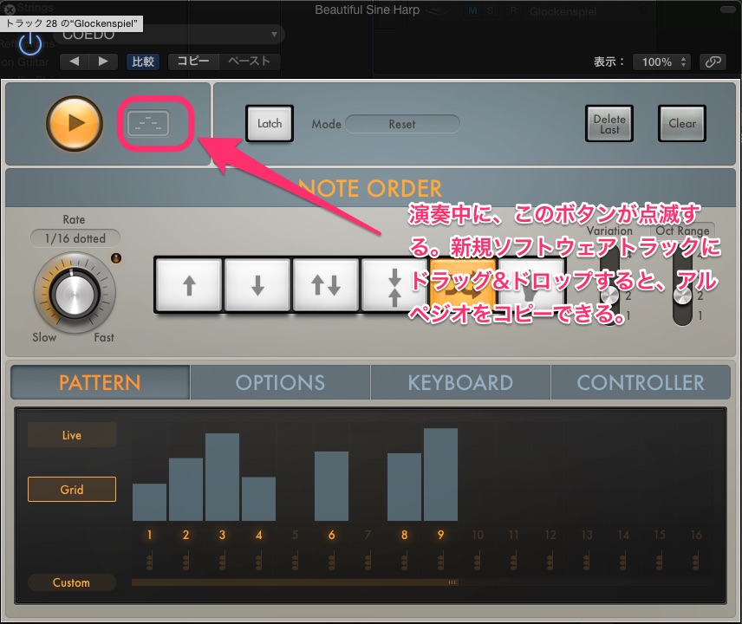
Task: Go to next preset with right arrow
Action: click(102, 61)
